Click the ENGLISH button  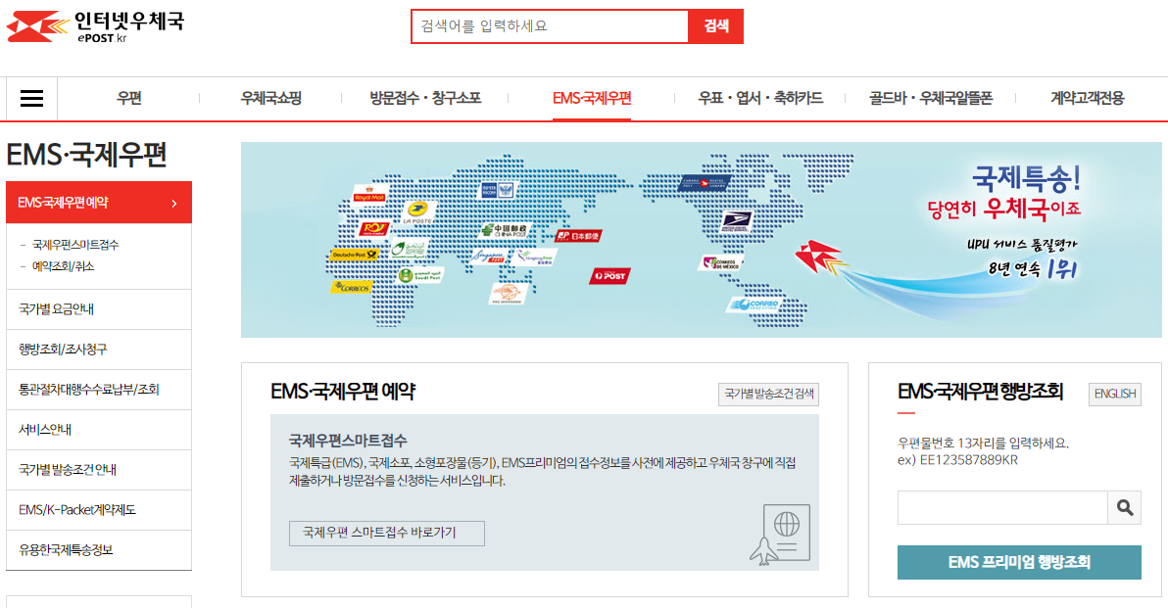(x=1115, y=394)
